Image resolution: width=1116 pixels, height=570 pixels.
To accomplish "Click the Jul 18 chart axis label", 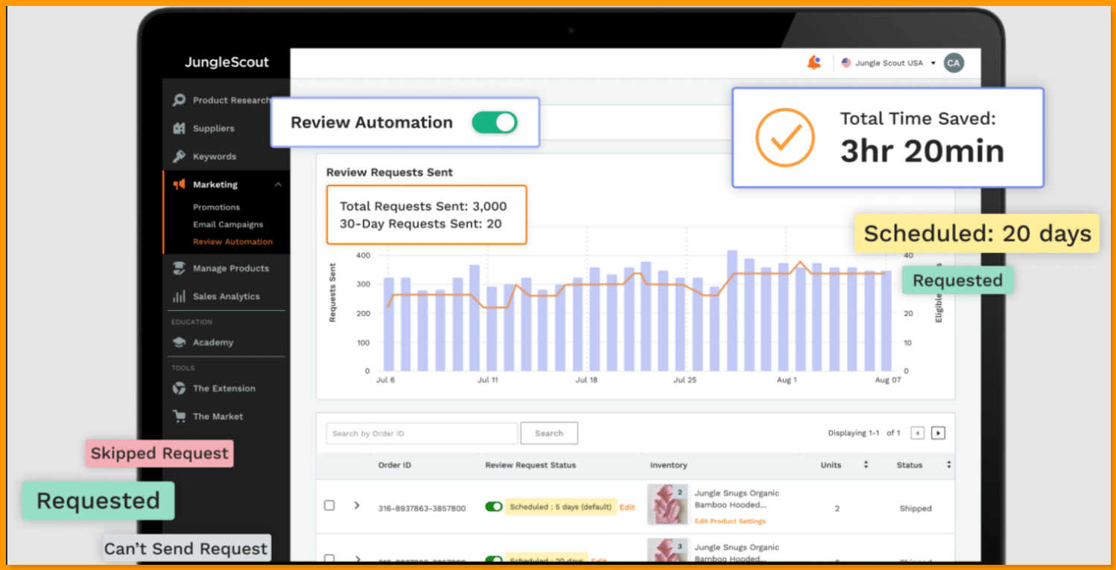I will [586, 380].
